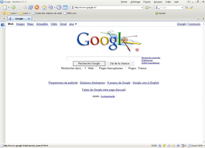Image resolution: width=205 pixels, height=148 pixels.
Task: Click the purple diamond status bar icon
Action: coord(178,146)
